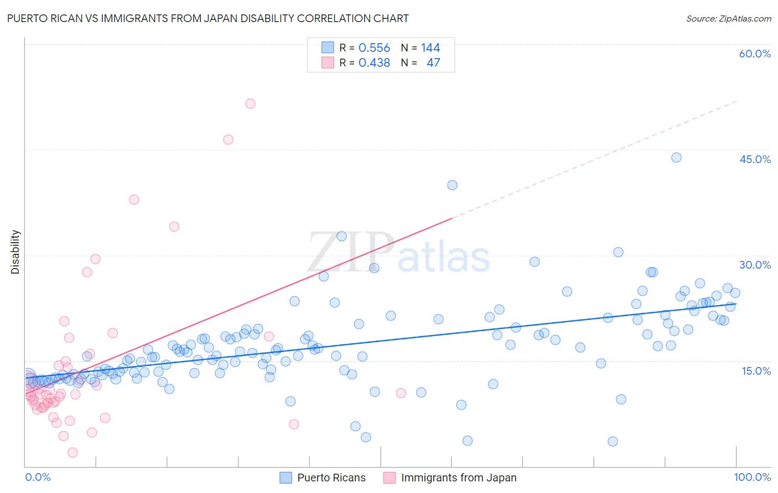778x493 pixels.
Task: Click the blue data point near 40%
Action: coord(452,185)
